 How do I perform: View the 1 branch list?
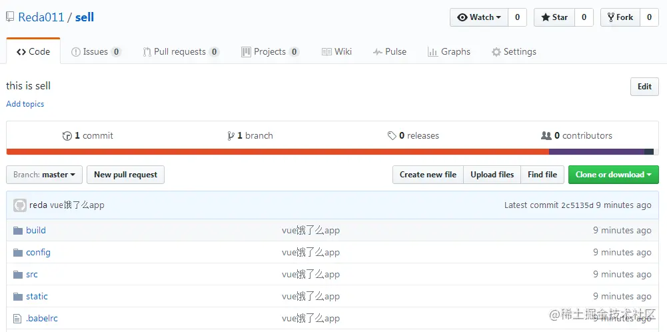click(250, 136)
